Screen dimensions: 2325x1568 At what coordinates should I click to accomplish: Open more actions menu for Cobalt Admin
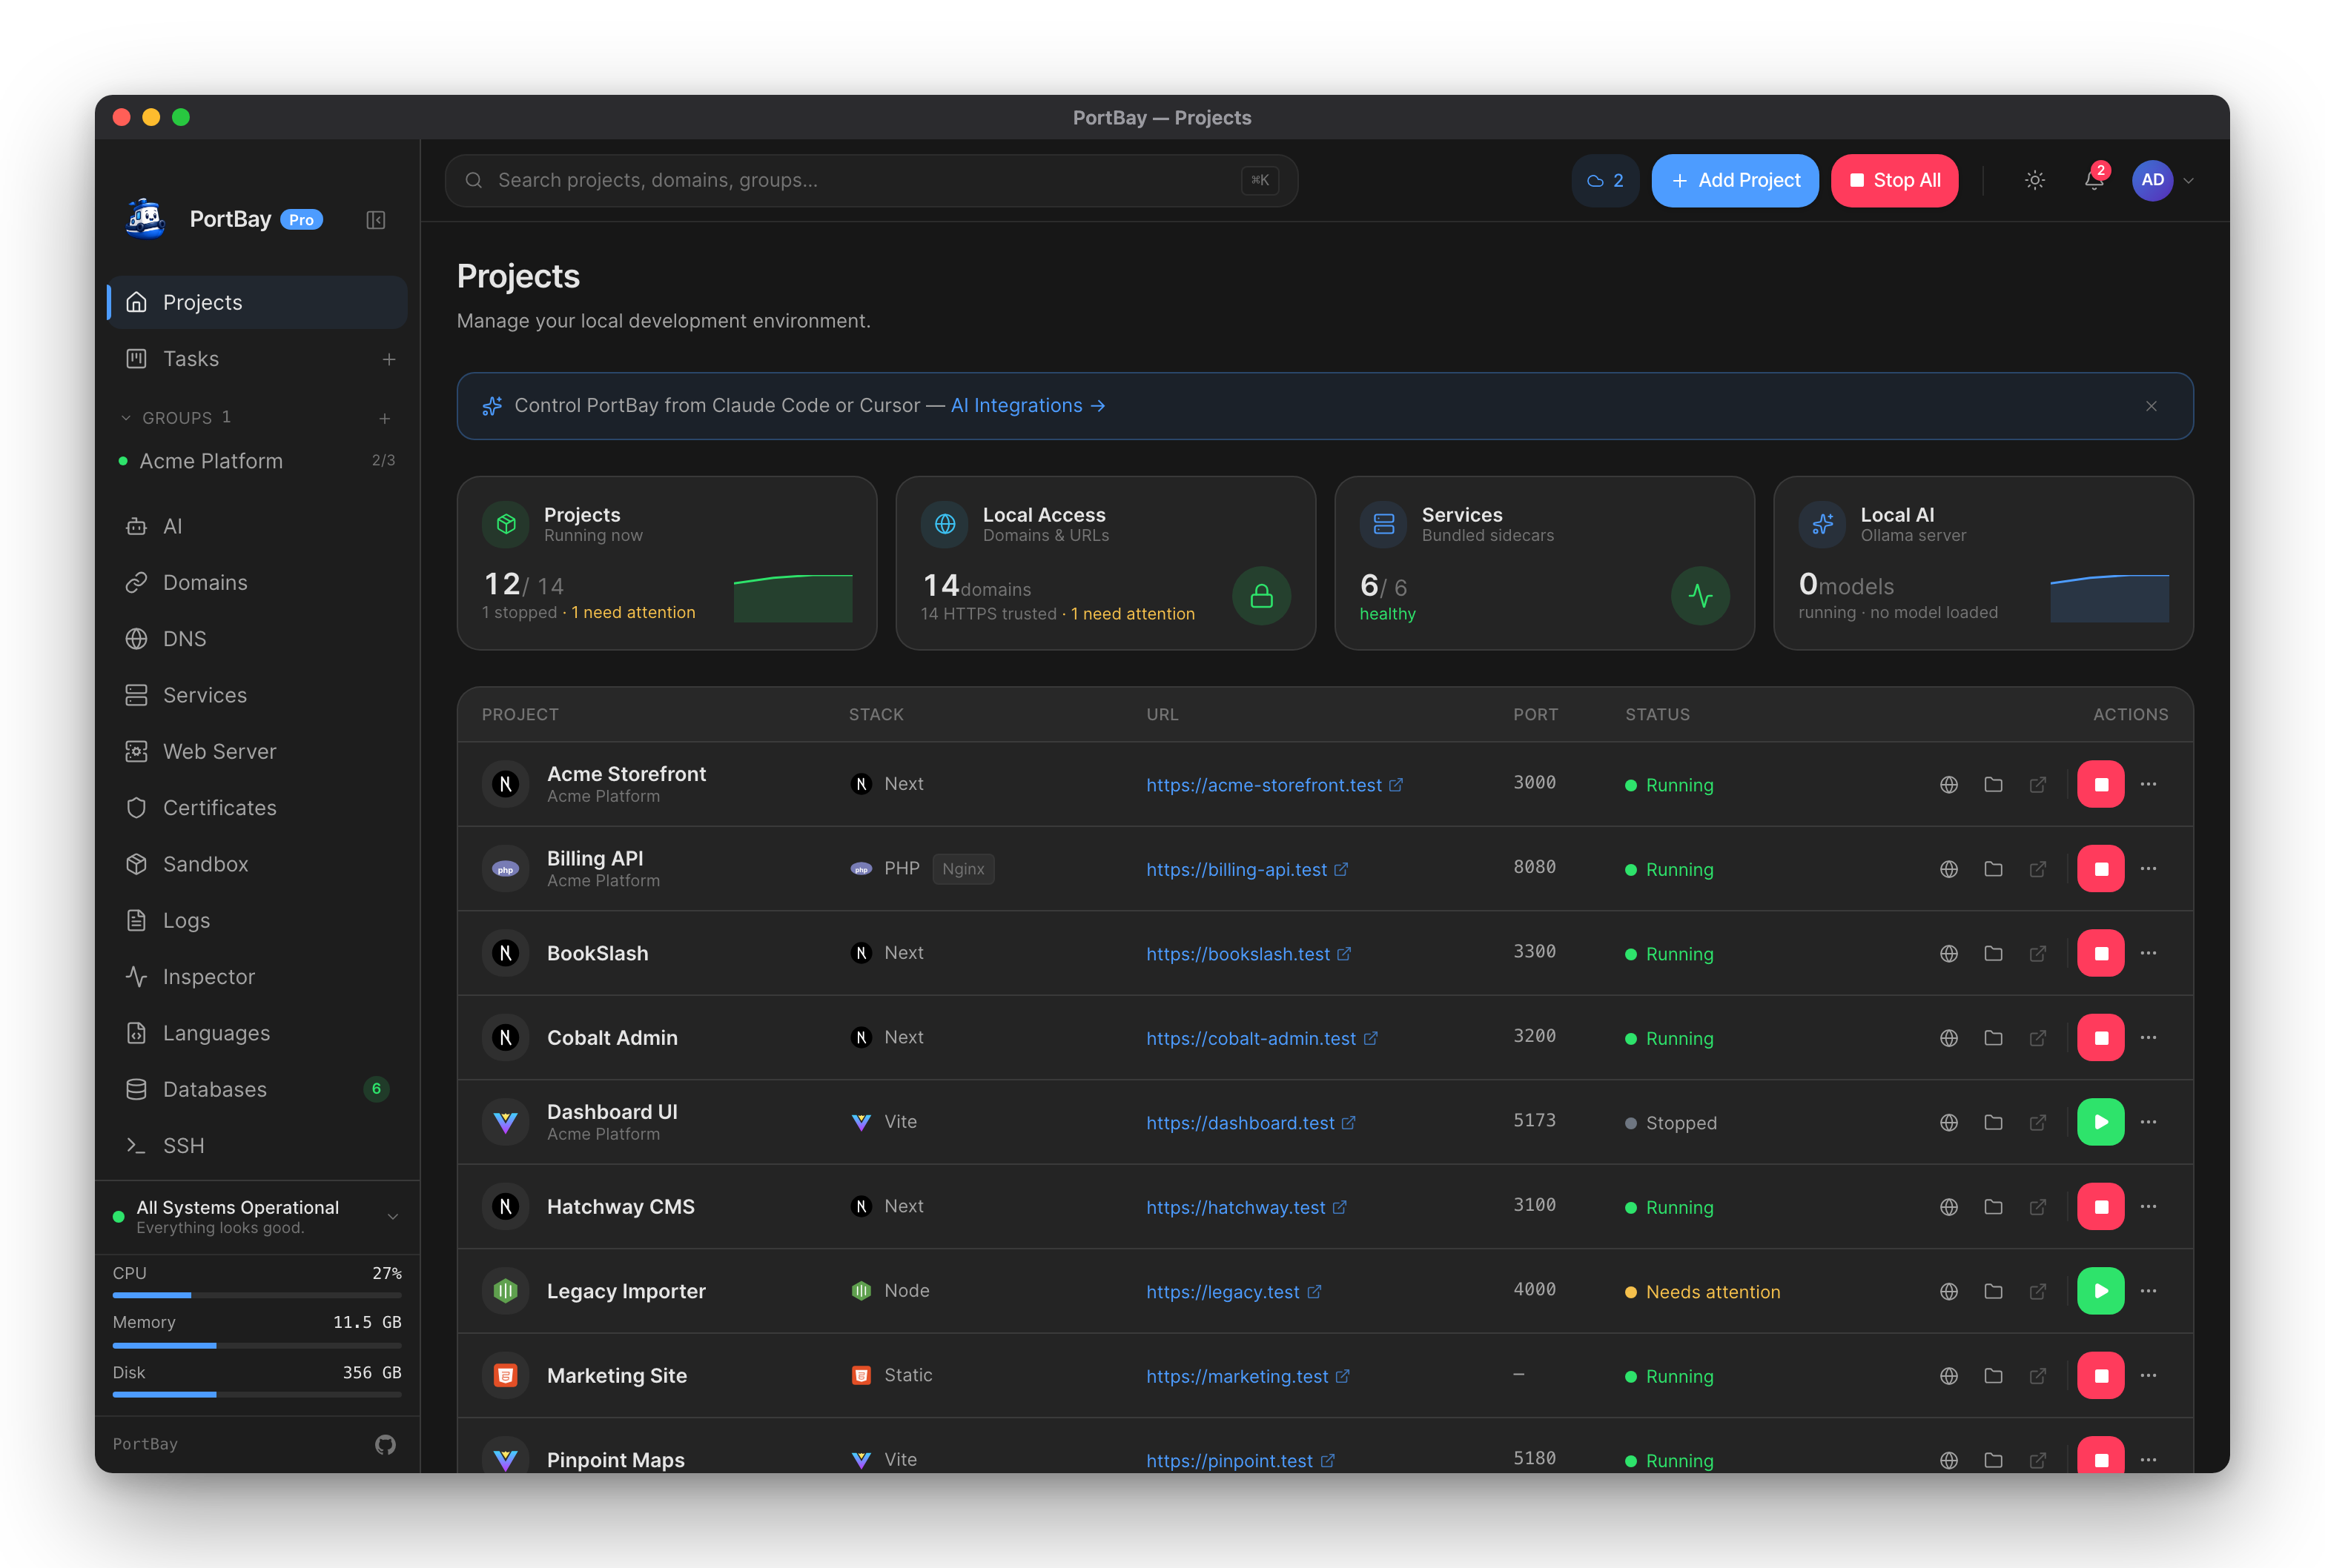coord(2148,1037)
